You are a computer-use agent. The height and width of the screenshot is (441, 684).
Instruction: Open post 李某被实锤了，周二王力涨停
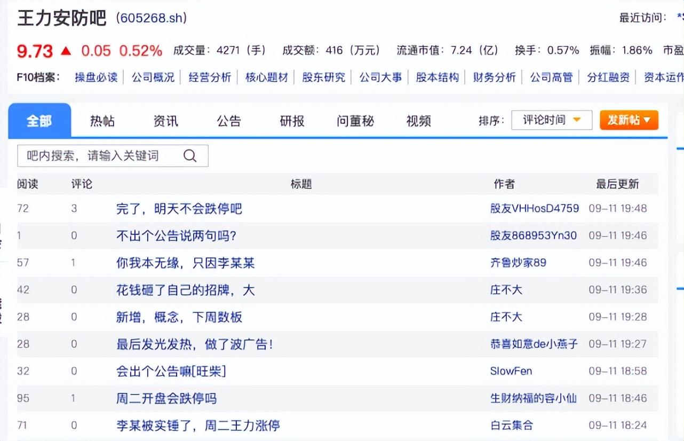198,426
